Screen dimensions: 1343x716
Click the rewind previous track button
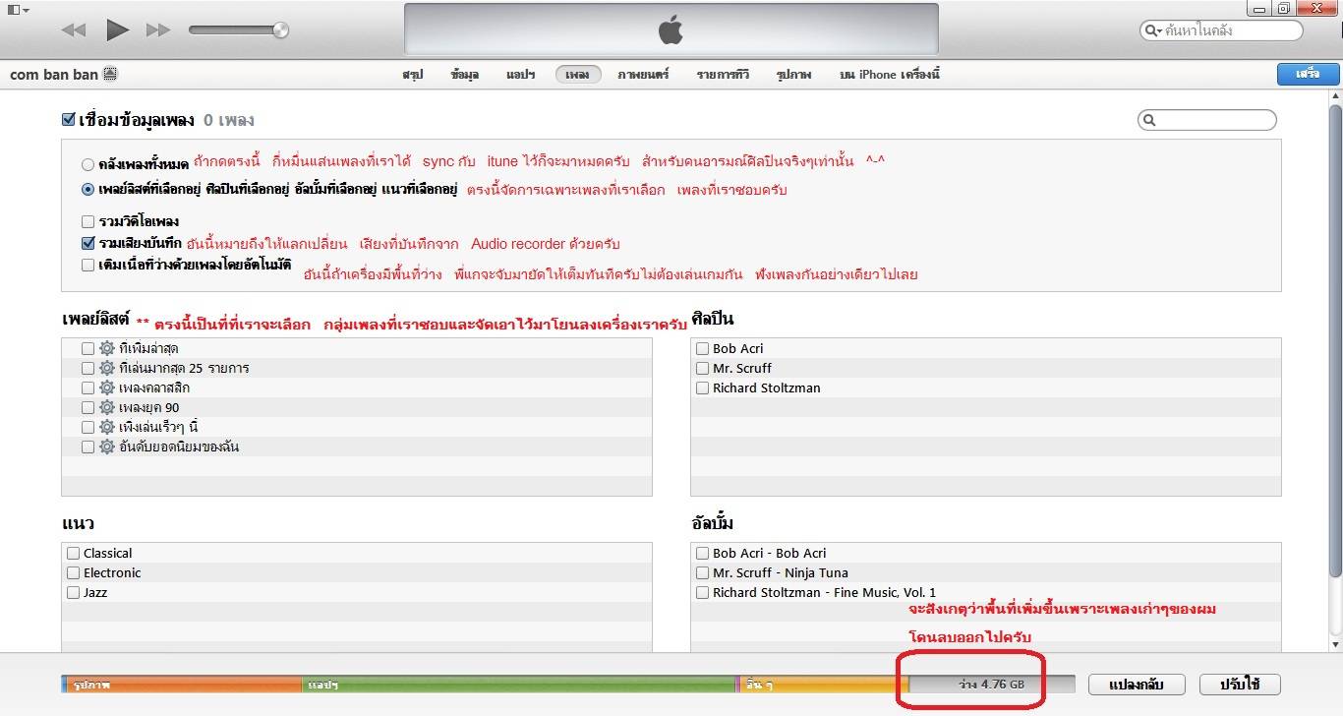click(x=74, y=30)
